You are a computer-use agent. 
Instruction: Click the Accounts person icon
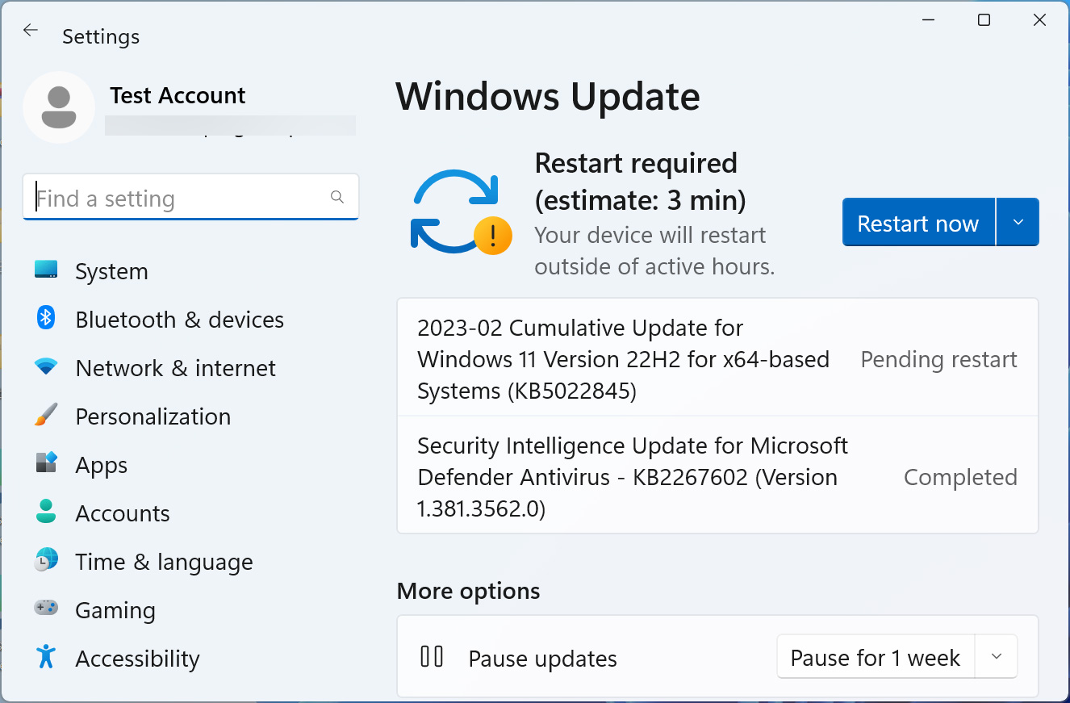click(46, 512)
